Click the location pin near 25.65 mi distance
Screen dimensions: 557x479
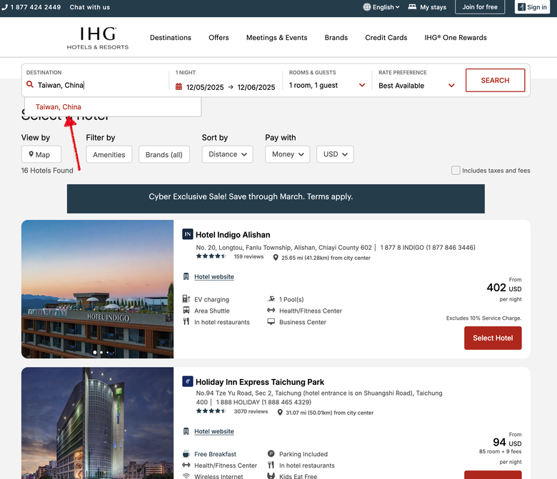tap(276, 258)
